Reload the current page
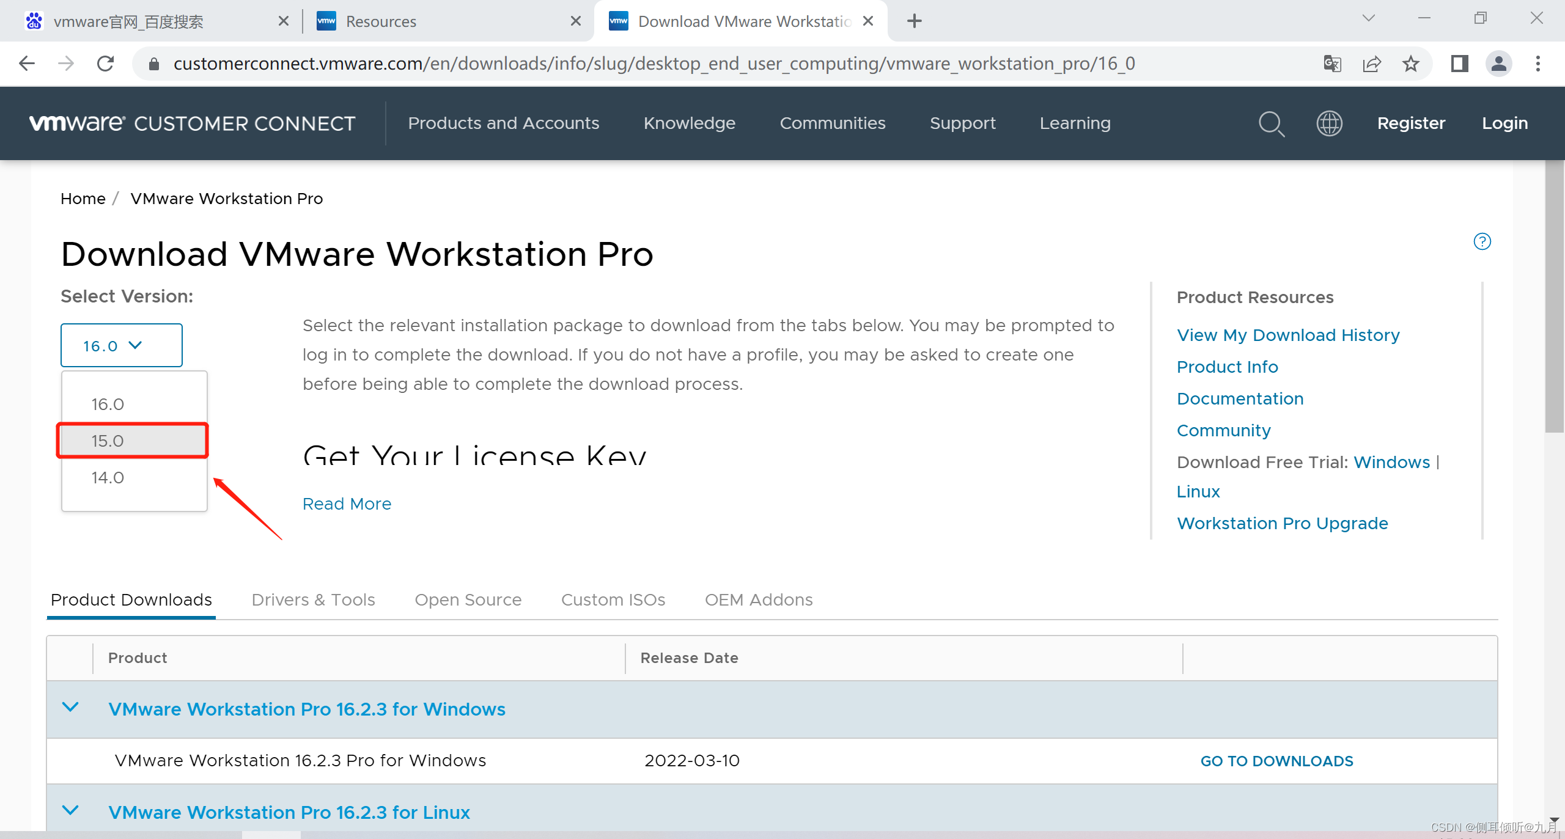Viewport: 1565px width, 839px height. [106, 64]
